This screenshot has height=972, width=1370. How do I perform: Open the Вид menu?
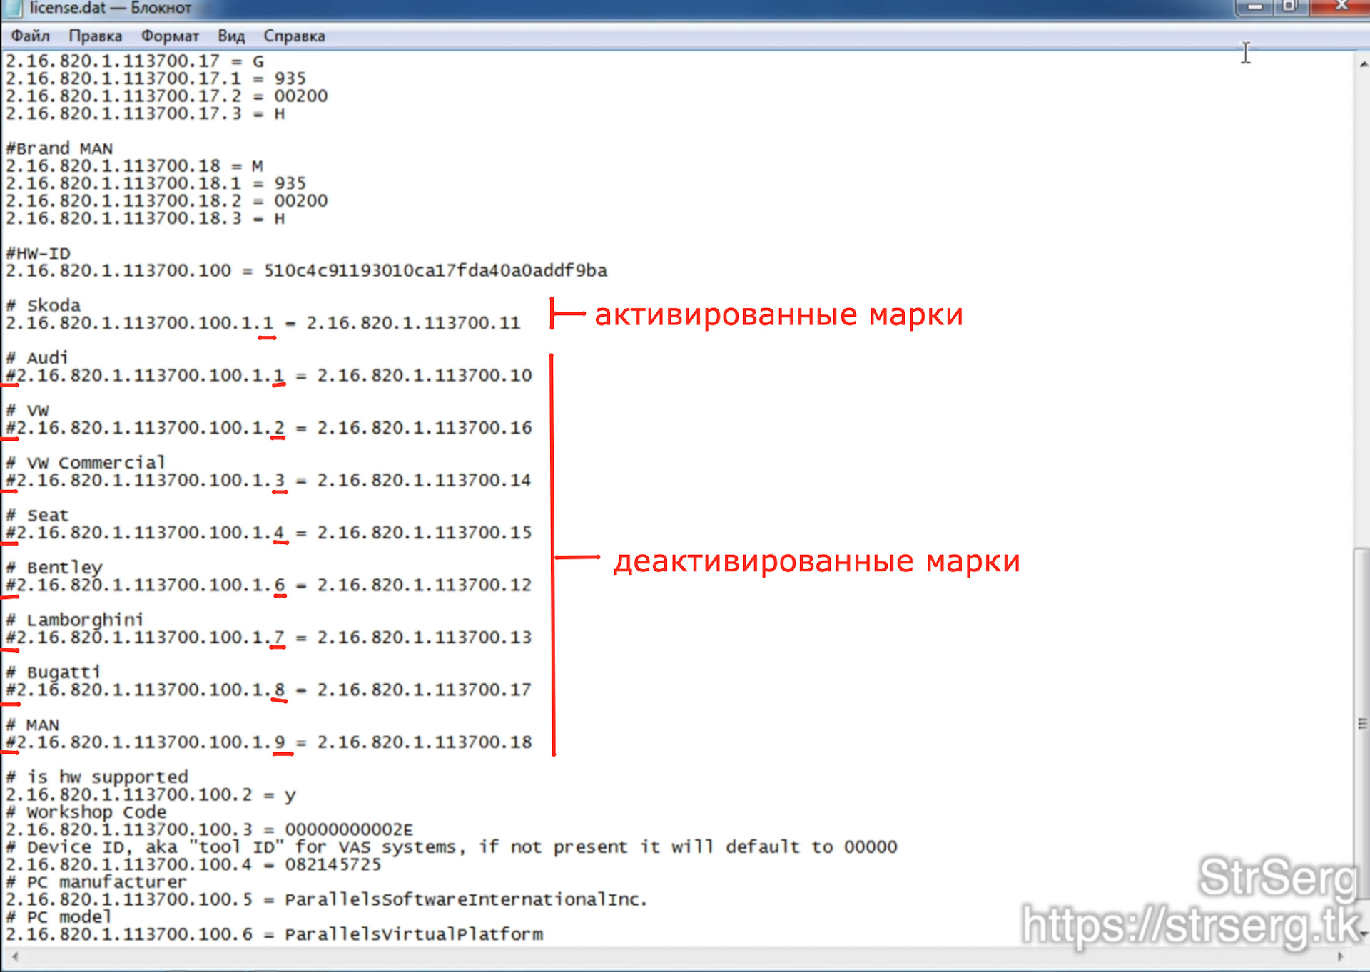[x=231, y=36]
